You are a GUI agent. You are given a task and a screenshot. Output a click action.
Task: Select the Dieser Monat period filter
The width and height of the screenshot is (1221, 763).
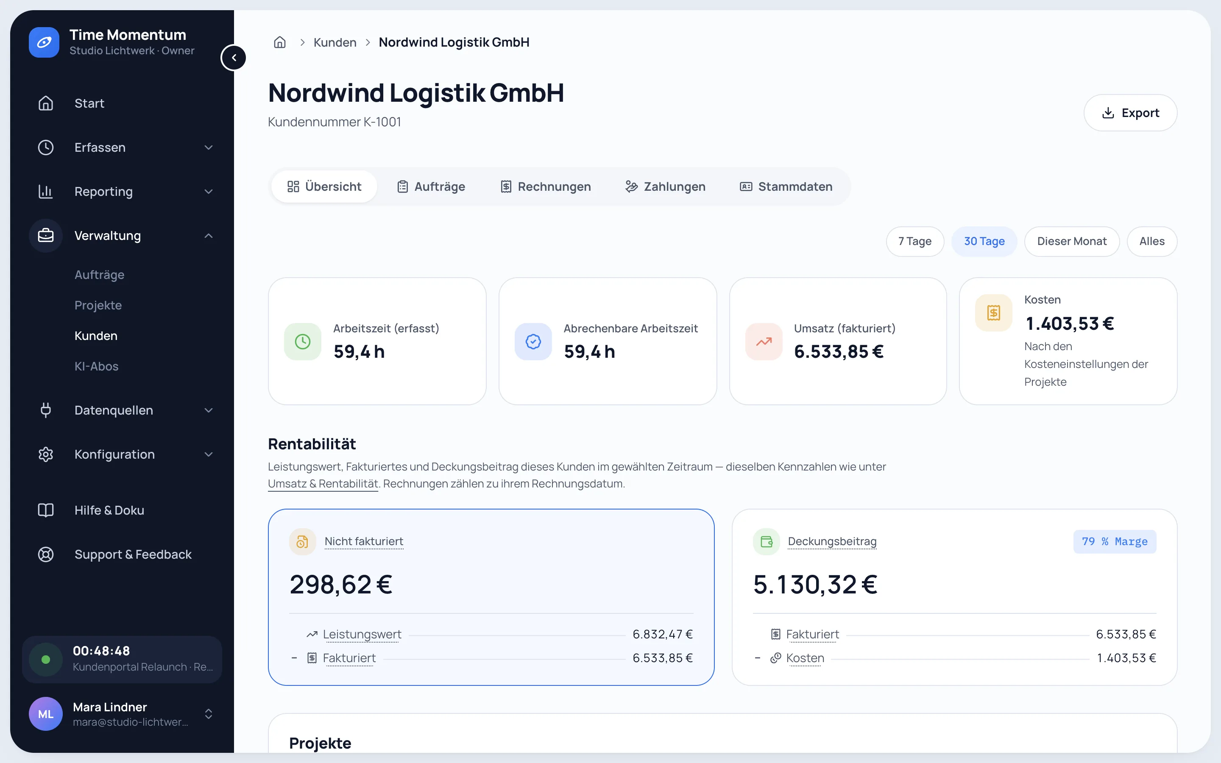click(1072, 241)
